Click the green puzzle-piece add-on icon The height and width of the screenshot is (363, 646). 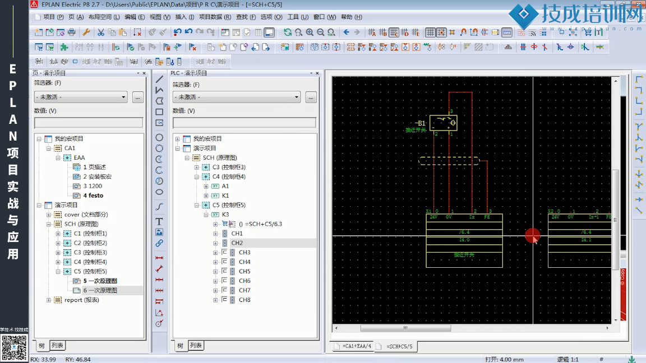(x=64, y=47)
